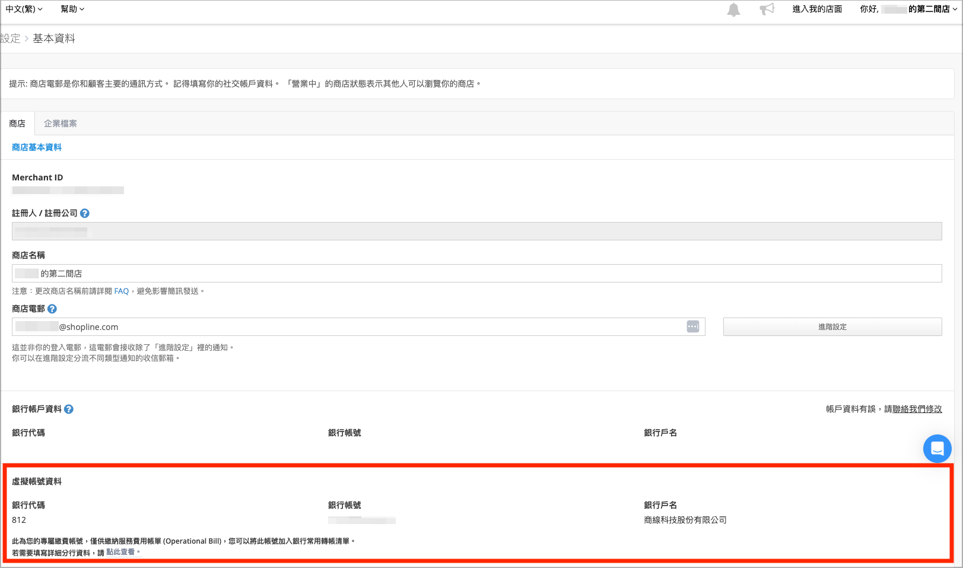Open the 的第二間店 account dropdown
The width and height of the screenshot is (963, 568).
tap(908, 9)
